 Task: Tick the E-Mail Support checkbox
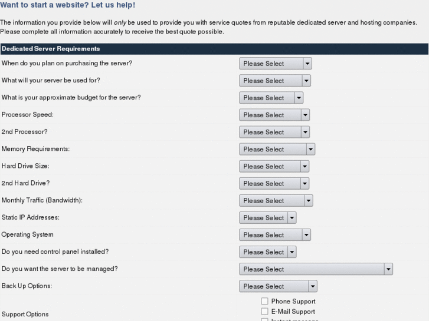264,312
